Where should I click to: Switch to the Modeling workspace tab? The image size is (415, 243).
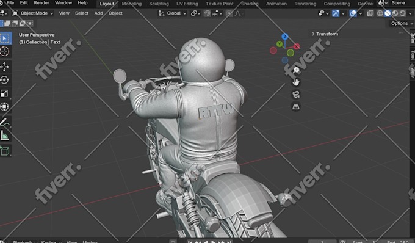pos(132,4)
